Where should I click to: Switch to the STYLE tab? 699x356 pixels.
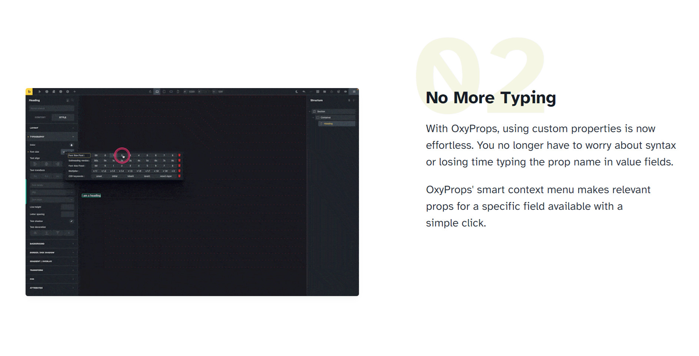[63, 117]
